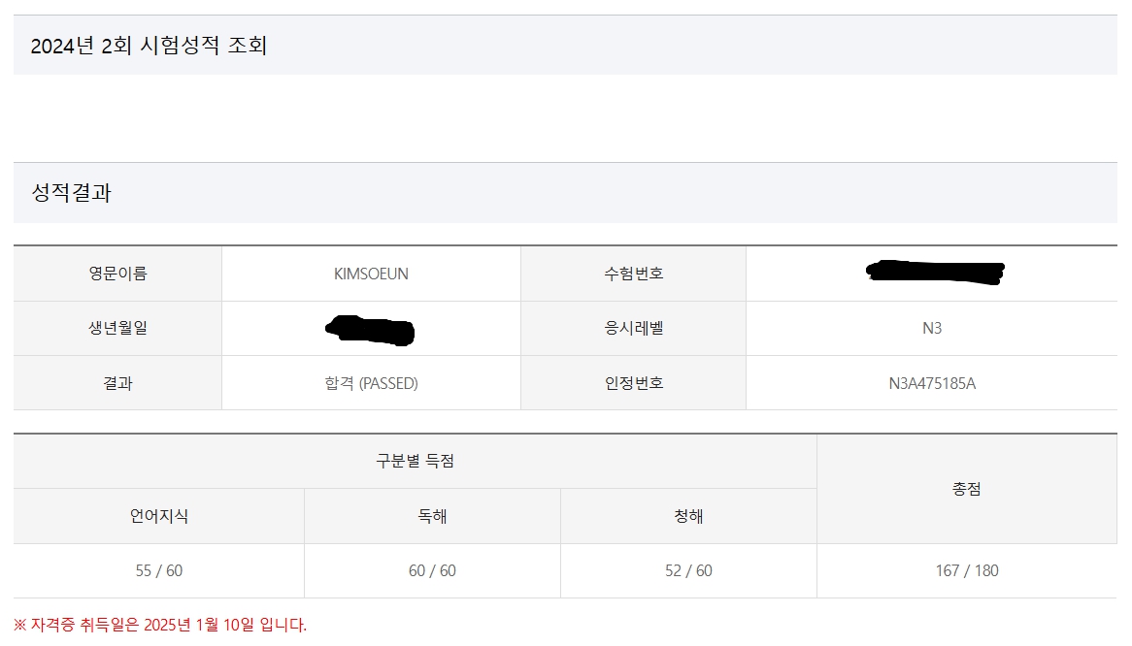
Task: Click the blacked-out 수험번호 value
Action: (934, 272)
